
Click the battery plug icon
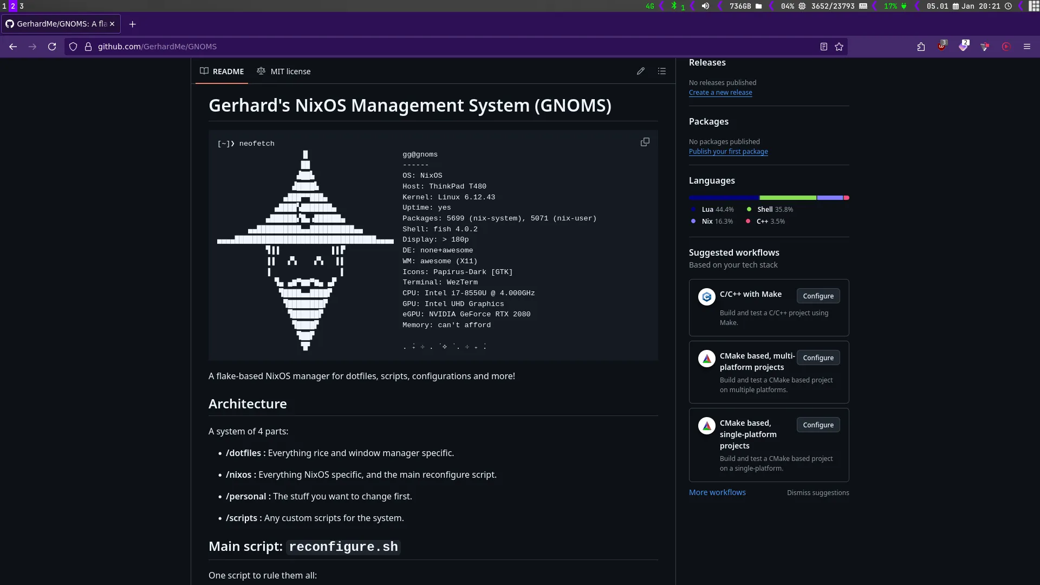[903, 6]
